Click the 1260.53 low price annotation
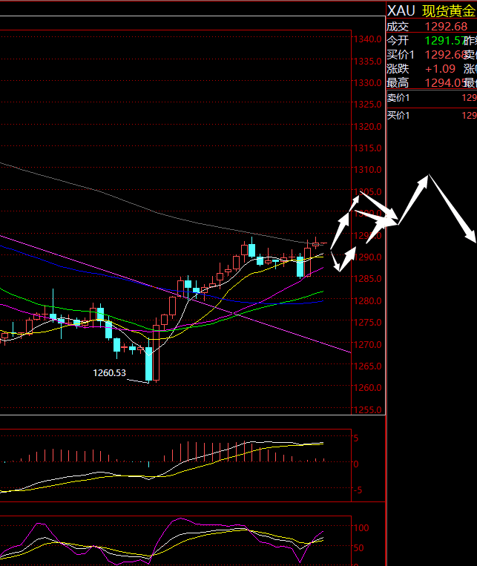477x566 pixels. [x=109, y=373]
